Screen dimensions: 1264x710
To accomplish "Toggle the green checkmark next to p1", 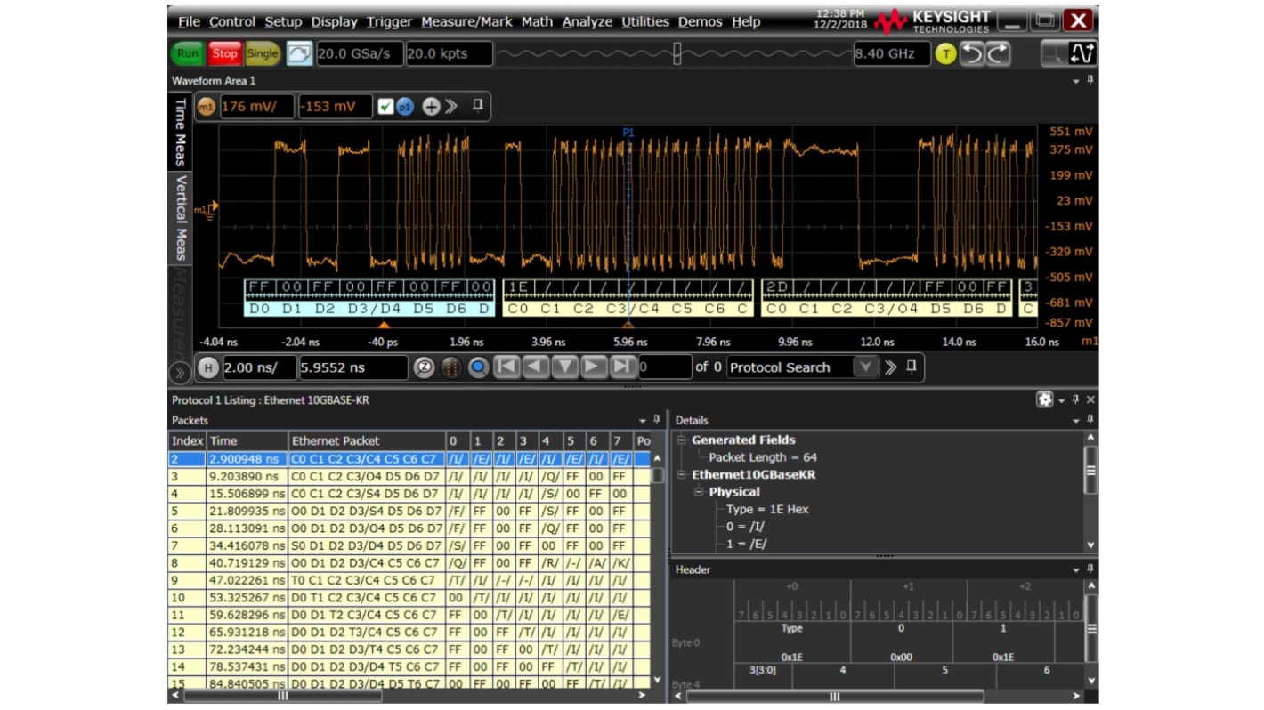I will pyautogui.click(x=385, y=107).
